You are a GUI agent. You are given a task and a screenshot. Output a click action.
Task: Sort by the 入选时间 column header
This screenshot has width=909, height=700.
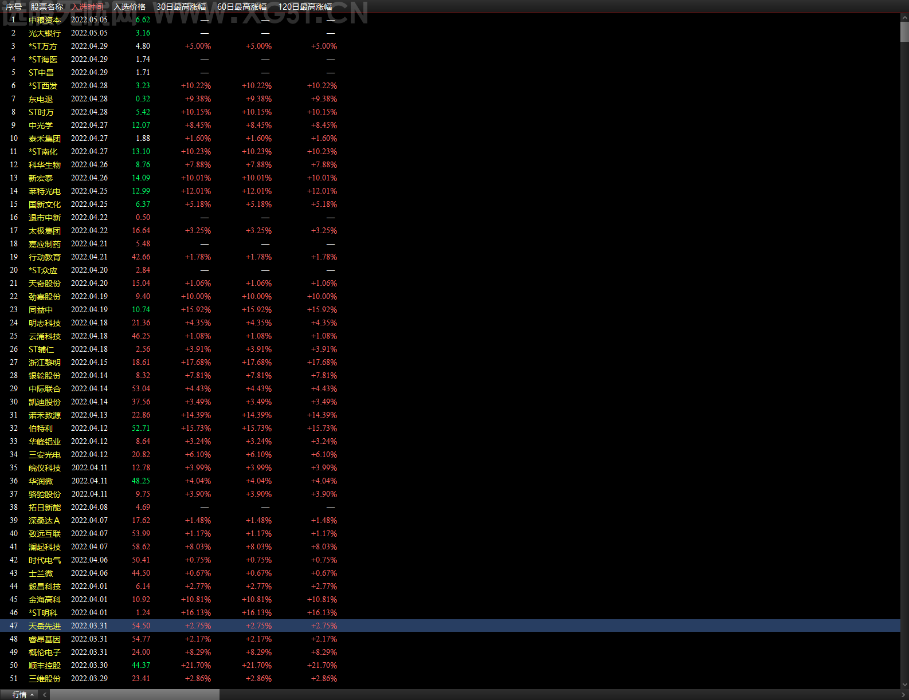(x=88, y=7)
